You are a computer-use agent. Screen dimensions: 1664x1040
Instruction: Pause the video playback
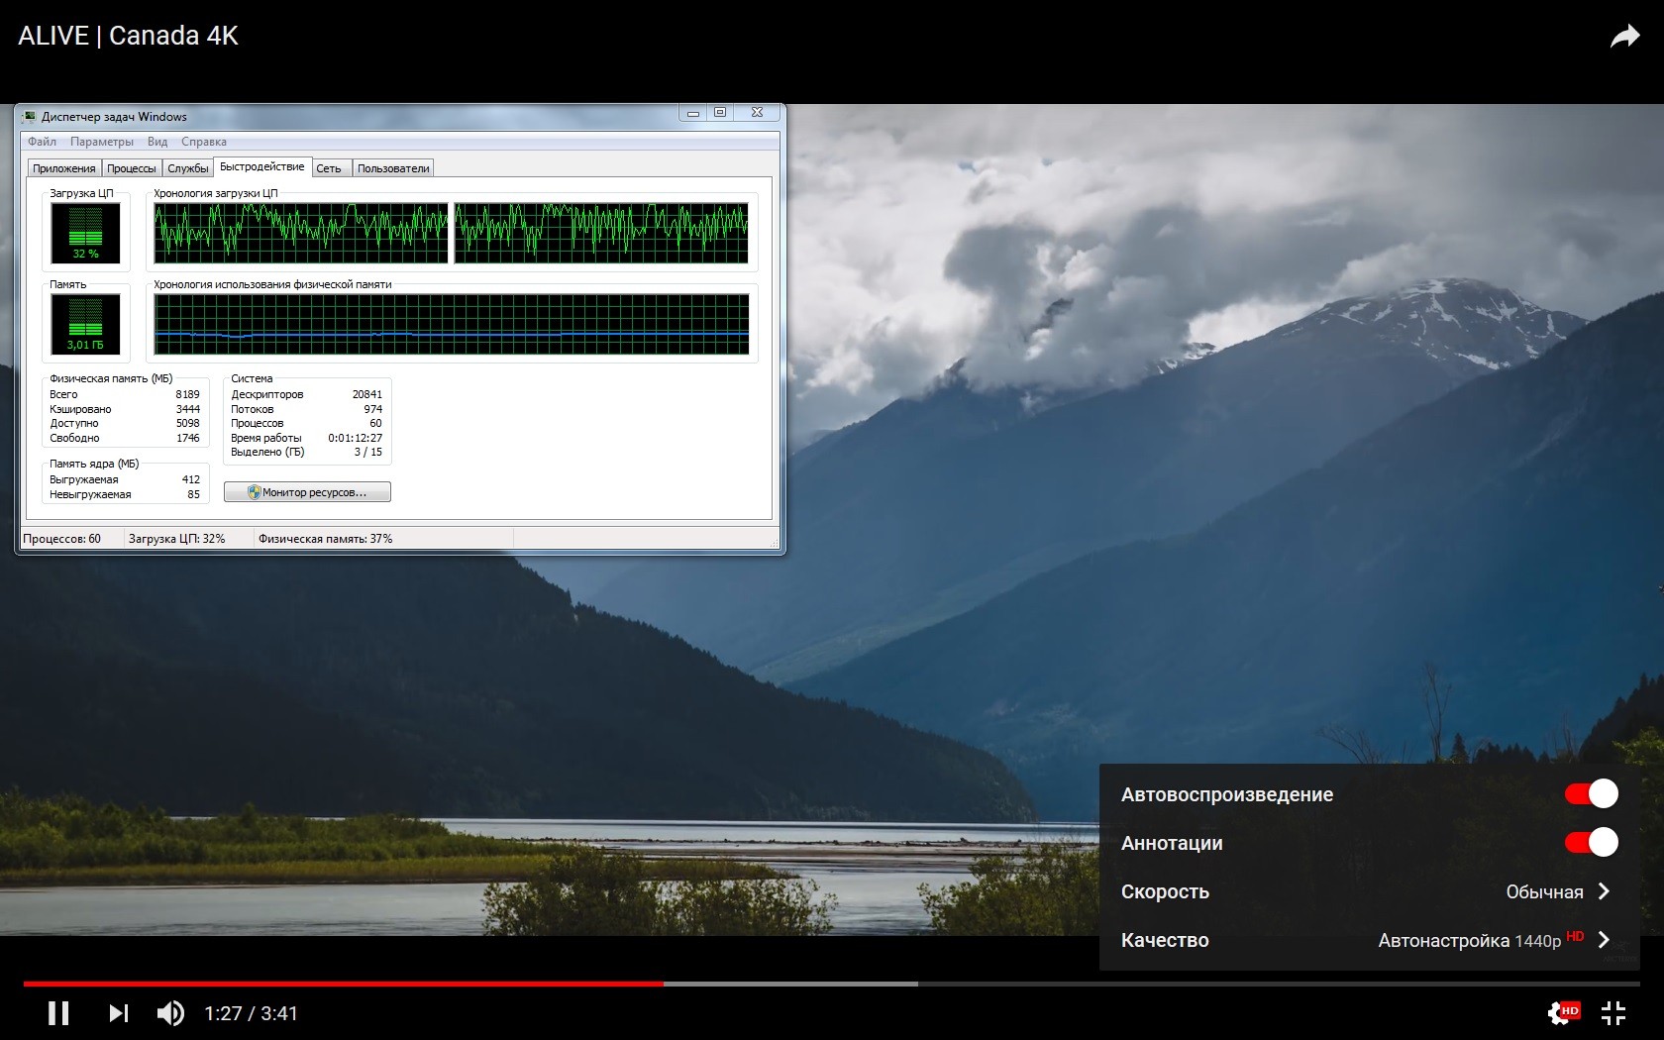click(x=58, y=1013)
